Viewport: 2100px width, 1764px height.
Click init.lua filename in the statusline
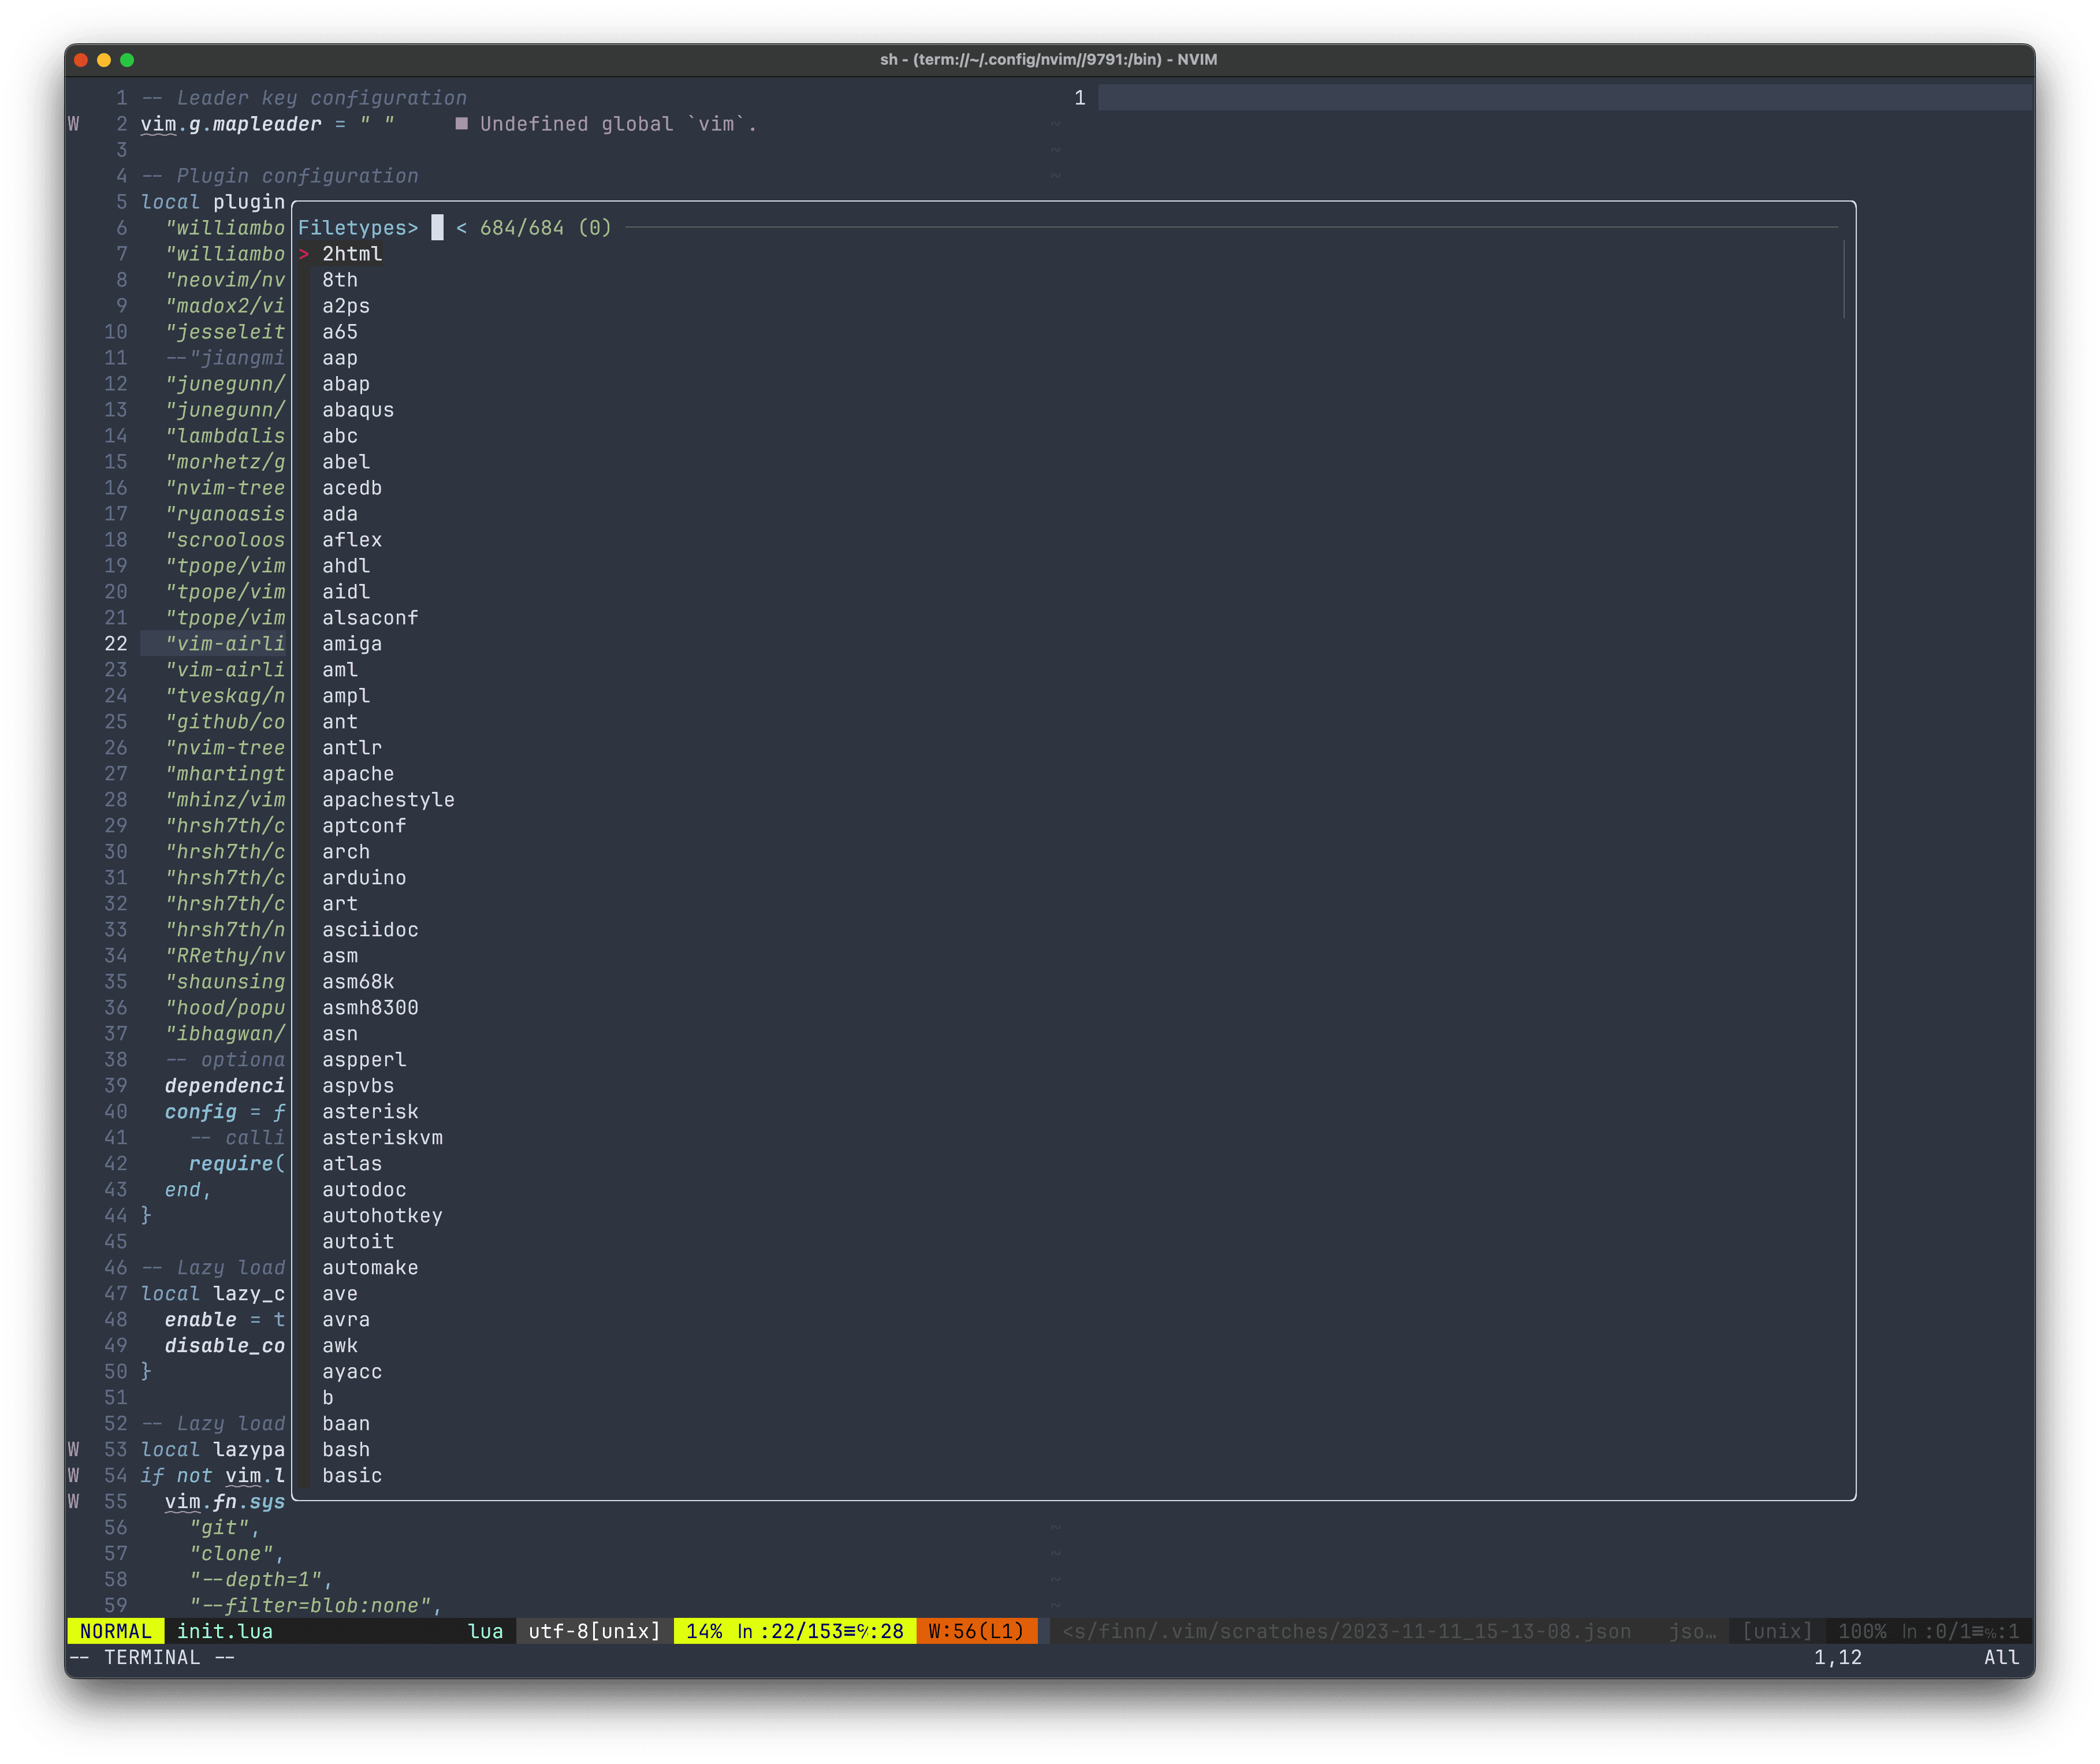pos(224,1631)
